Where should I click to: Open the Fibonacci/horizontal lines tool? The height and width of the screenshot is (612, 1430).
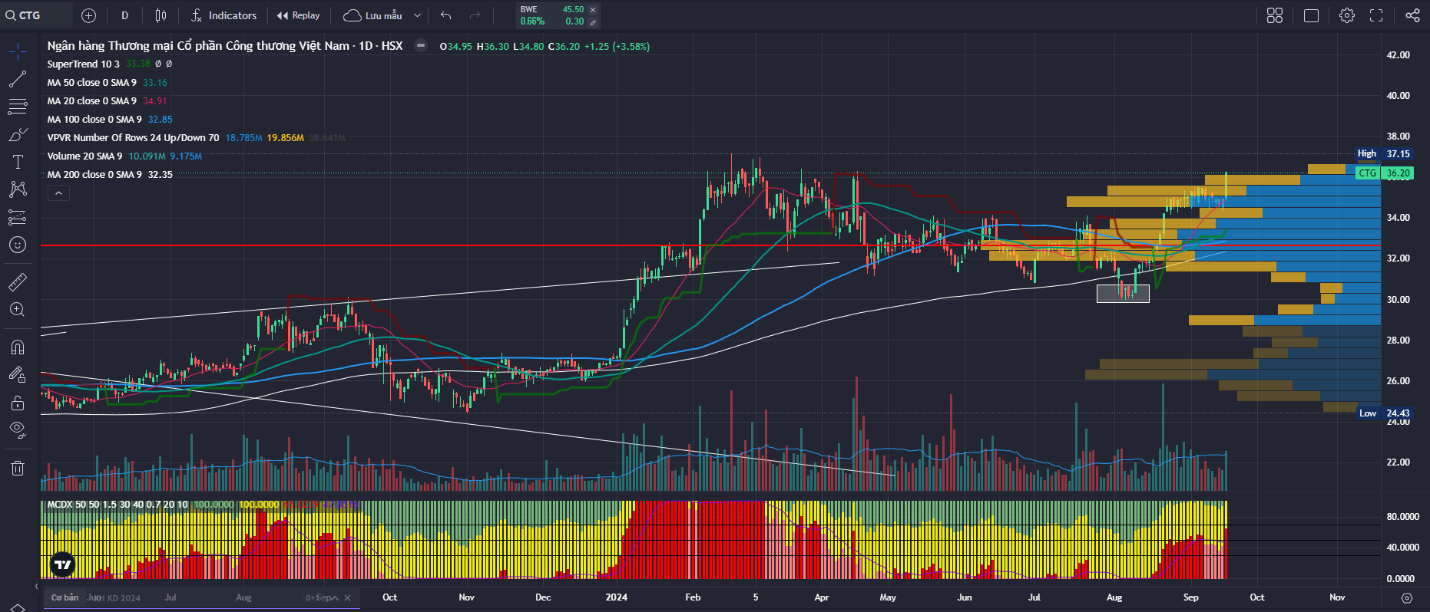(x=18, y=107)
